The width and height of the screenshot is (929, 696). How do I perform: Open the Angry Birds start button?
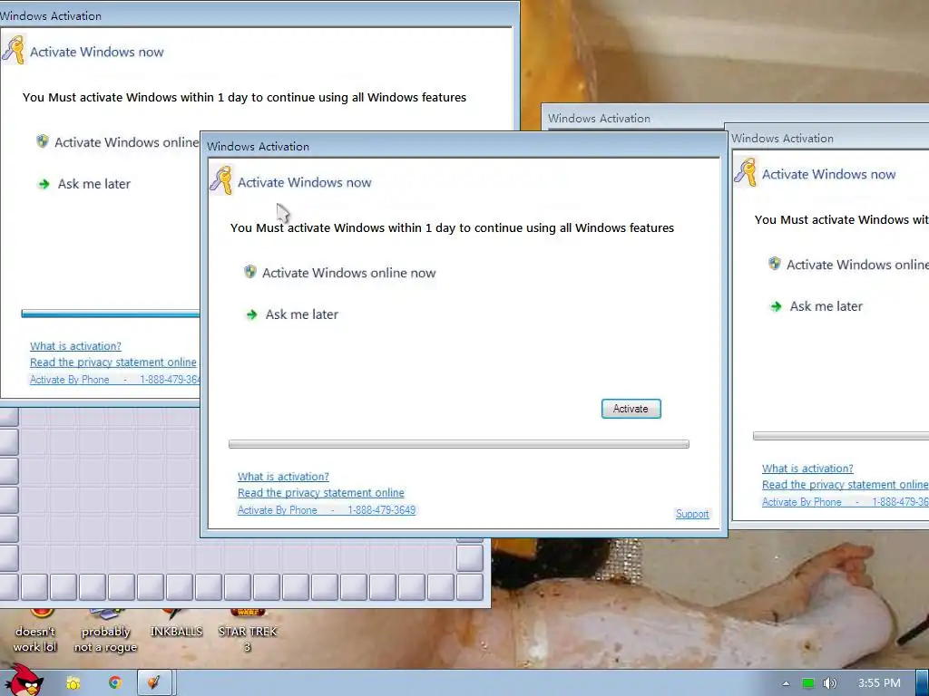pyautogui.click(x=23, y=680)
